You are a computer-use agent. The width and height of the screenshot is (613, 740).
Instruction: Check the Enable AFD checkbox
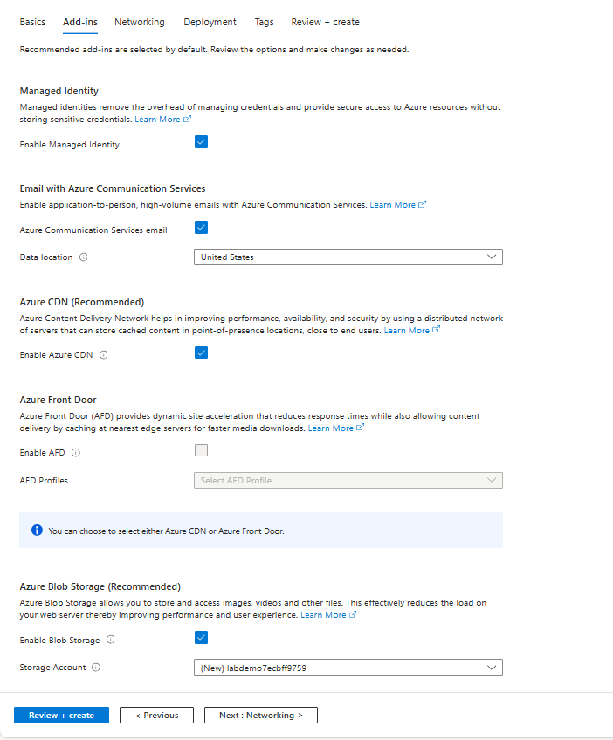(201, 450)
